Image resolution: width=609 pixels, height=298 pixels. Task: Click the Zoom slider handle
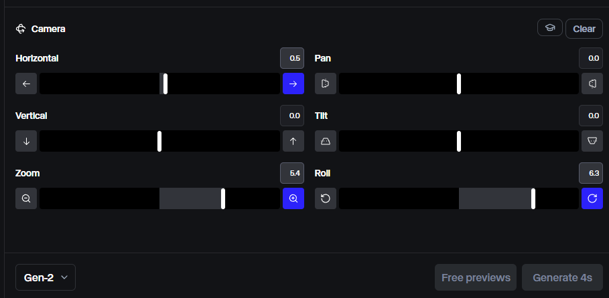click(223, 198)
